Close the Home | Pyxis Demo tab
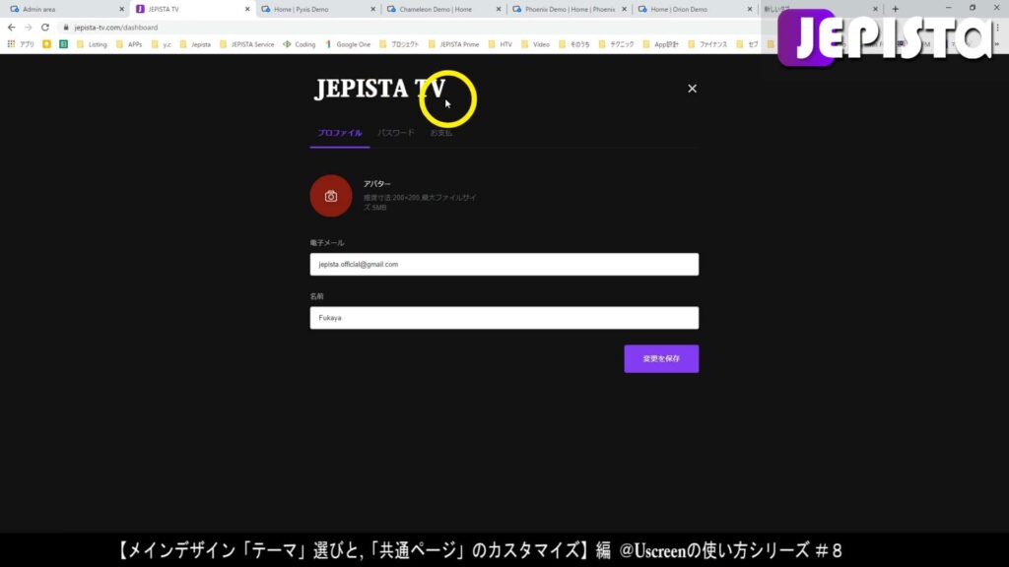1009x567 pixels. point(372,9)
